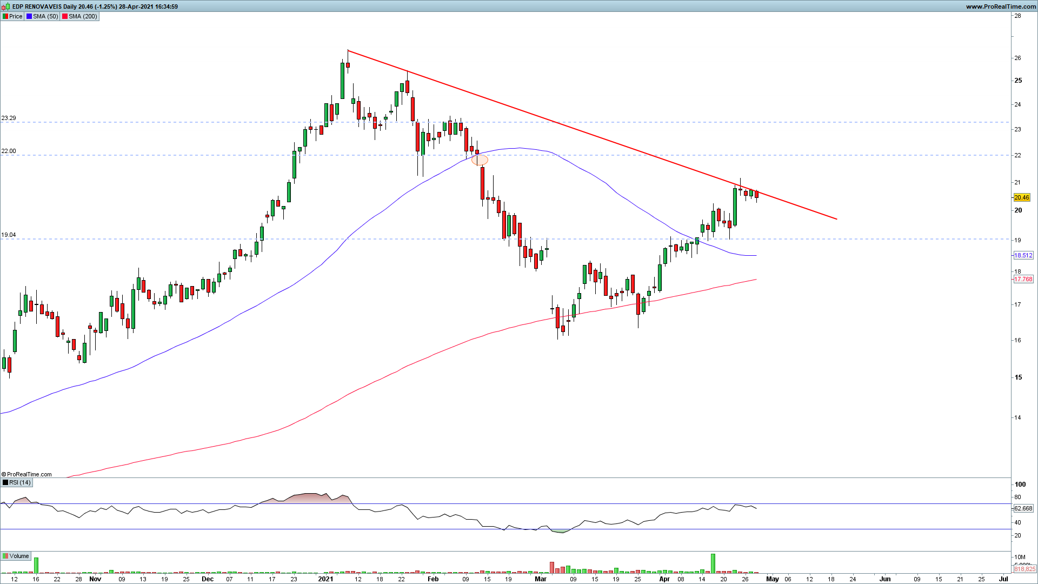Click the 23.29 horizontal level label
Screen dimensions: 1038x584
tap(9, 118)
